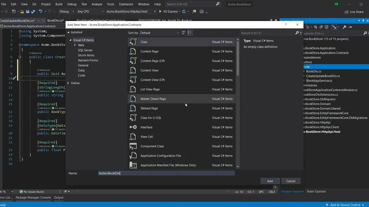The image size is (369, 207).
Task: Click the Open File toolbar icon
Action: coord(22,11)
